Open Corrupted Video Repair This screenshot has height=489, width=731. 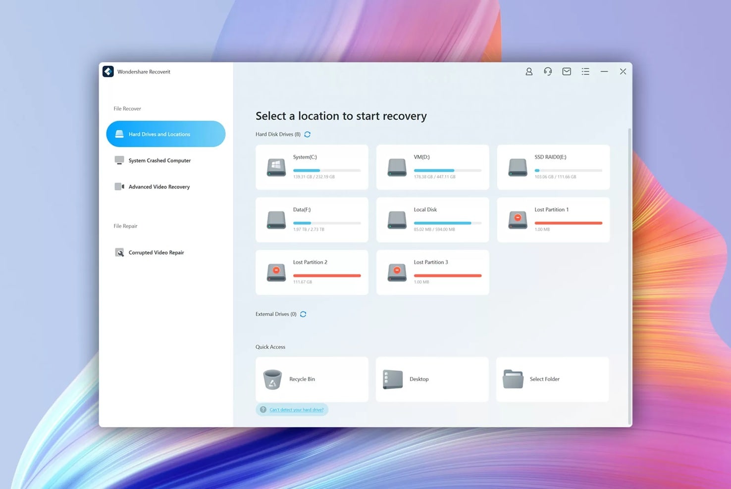pyautogui.click(x=156, y=252)
